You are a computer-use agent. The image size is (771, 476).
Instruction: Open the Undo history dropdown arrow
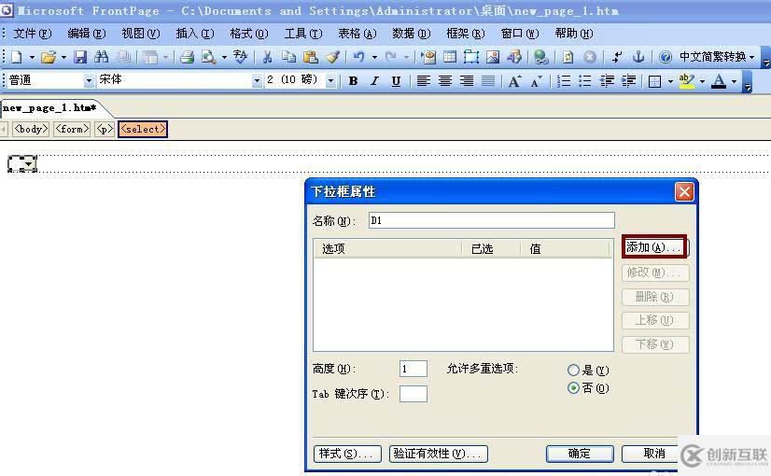374,58
